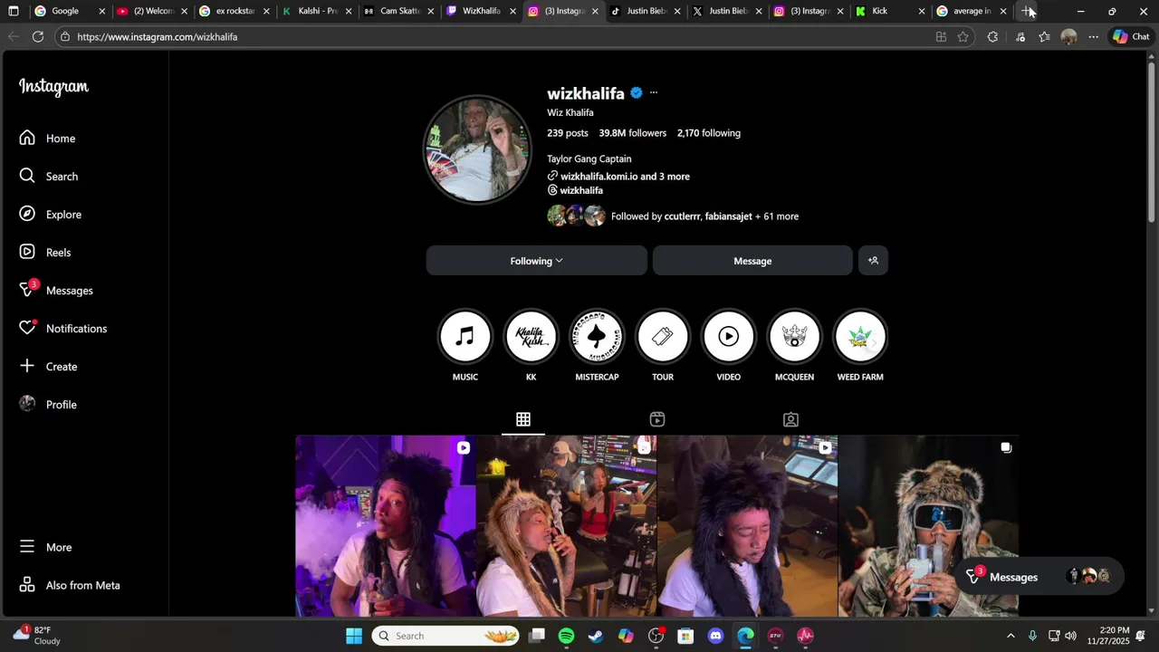Select the posts grid tab
The height and width of the screenshot is (652, 1159).
point(523,419)
